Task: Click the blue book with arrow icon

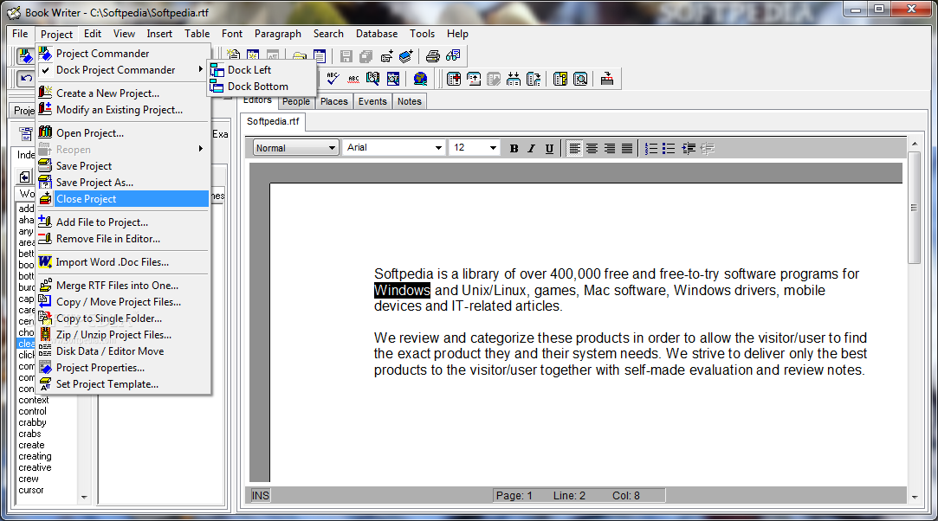Action: (406, 56)
